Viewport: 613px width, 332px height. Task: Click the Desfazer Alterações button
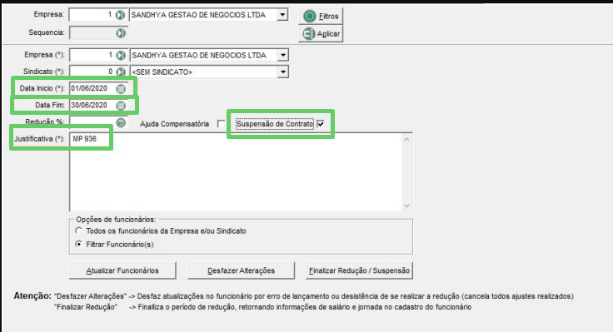[241, 270]
